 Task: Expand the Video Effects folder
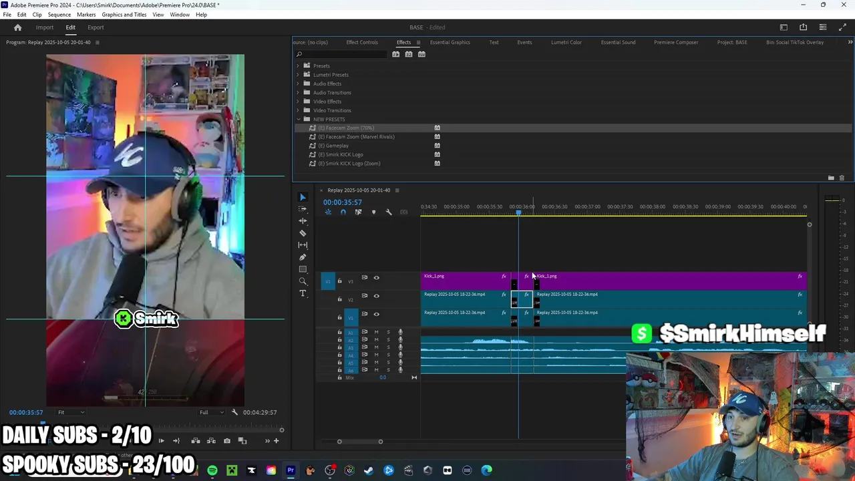[x=298, y=102]
